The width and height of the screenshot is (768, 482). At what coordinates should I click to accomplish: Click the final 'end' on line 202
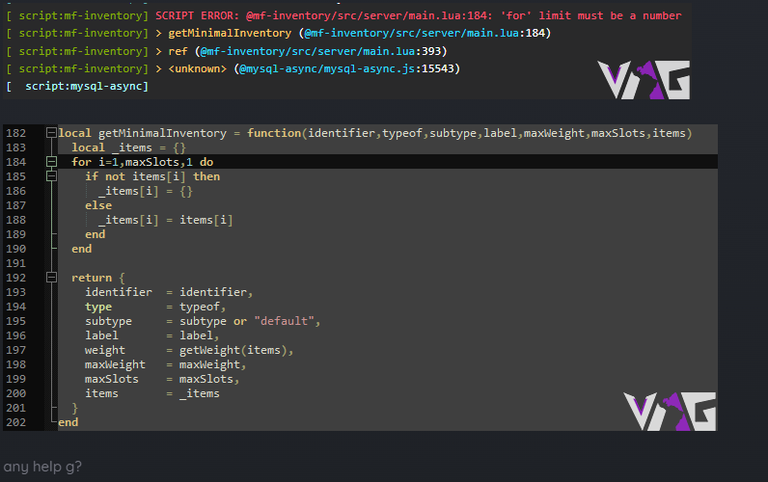click(x=69, y=422)
